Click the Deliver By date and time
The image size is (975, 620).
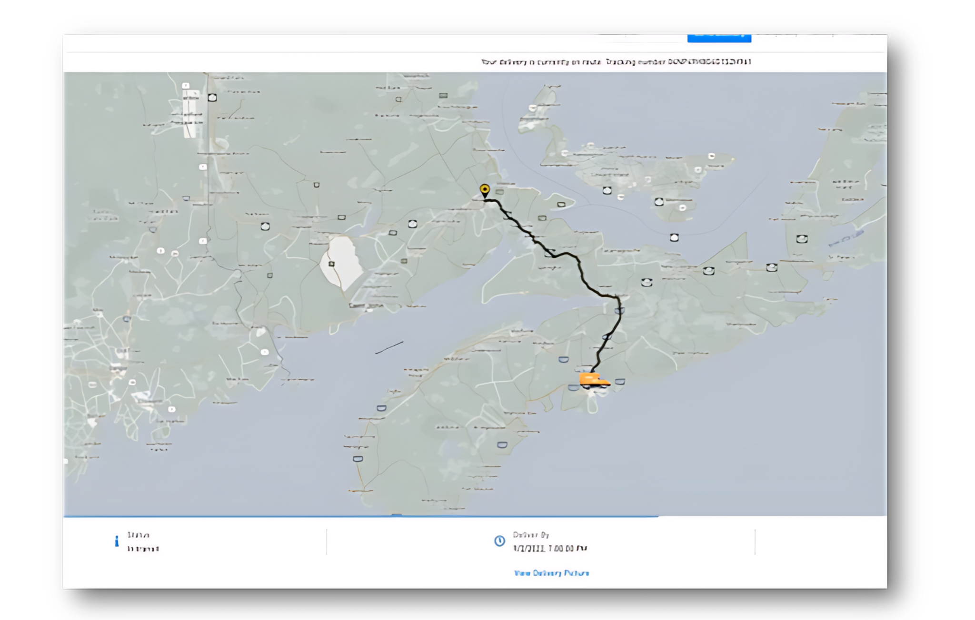(550, 549)
